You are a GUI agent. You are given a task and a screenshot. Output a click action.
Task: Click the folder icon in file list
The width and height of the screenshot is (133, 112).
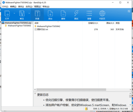click(x=36, y=26)
